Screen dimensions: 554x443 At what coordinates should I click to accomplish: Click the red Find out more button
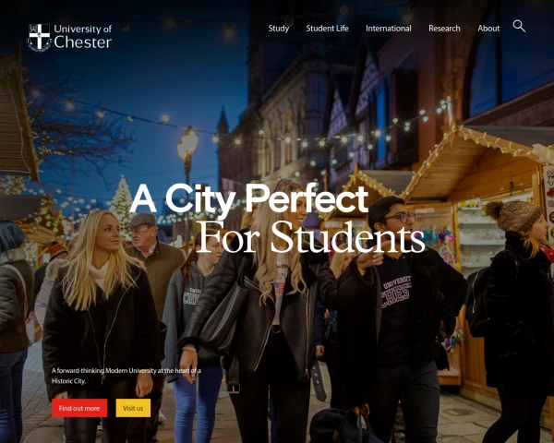(79, 408)
